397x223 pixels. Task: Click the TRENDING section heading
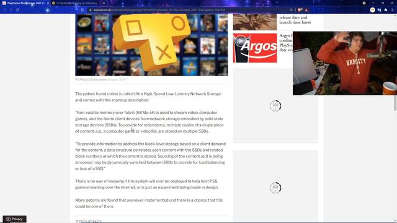[x=89, y=221]
